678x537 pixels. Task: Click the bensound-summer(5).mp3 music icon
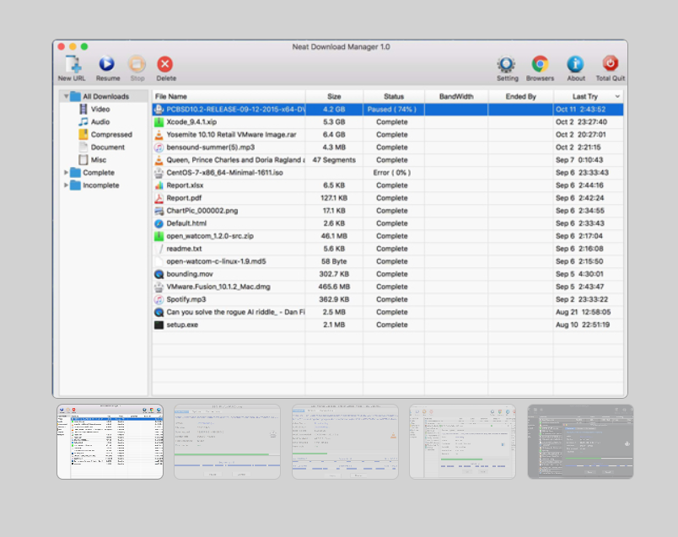[159, 148]
